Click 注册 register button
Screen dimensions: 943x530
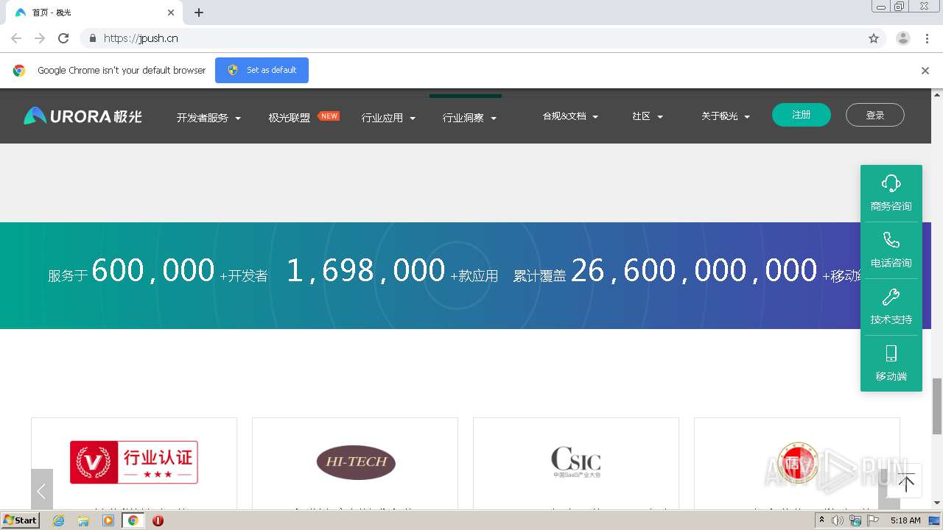[802, 115]
